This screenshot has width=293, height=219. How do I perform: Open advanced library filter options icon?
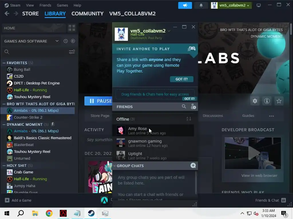point(72,52)
